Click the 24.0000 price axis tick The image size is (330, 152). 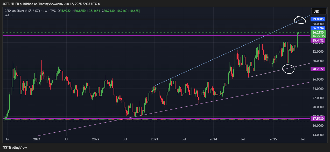[318, 89]
